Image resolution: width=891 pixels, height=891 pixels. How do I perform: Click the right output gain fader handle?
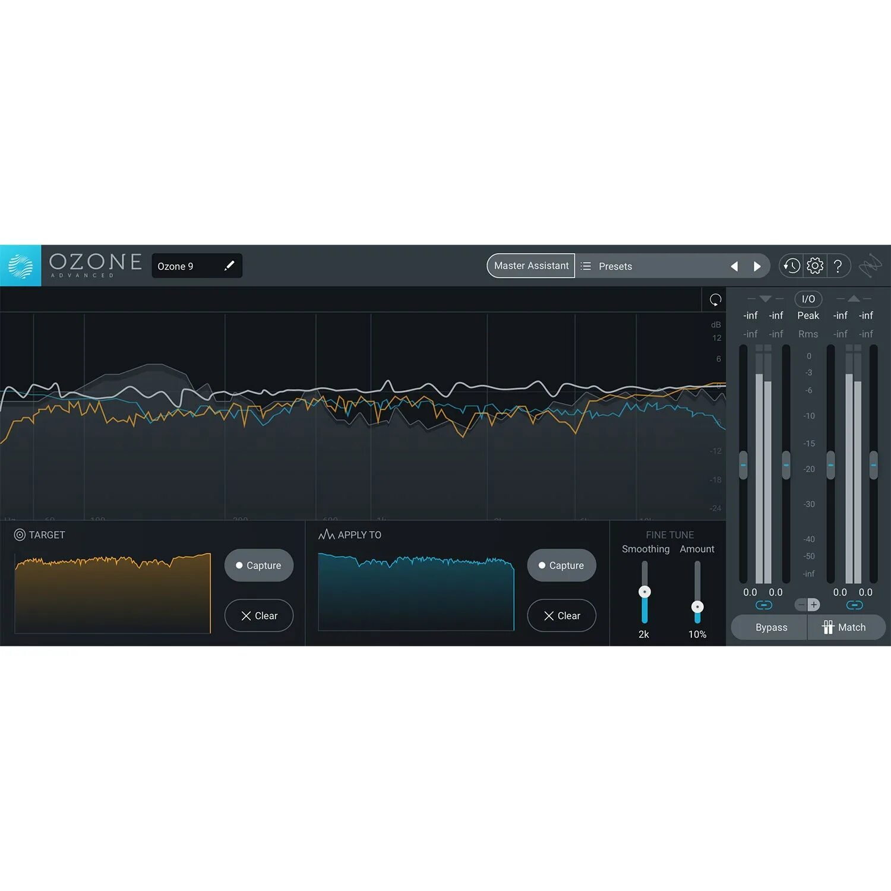tap(873, 465)
